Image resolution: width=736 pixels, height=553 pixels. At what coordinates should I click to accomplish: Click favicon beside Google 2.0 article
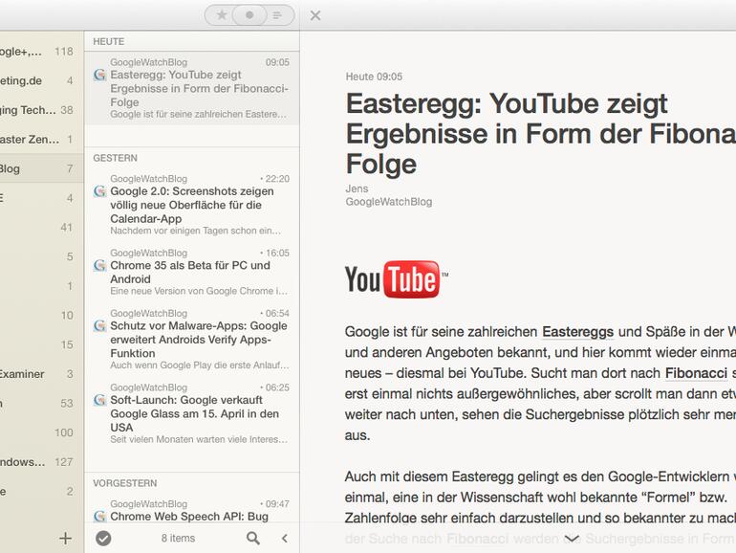(100, 191)
